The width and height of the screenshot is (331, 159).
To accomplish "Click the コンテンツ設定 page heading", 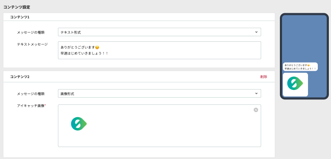I will [x=17, y=7].
